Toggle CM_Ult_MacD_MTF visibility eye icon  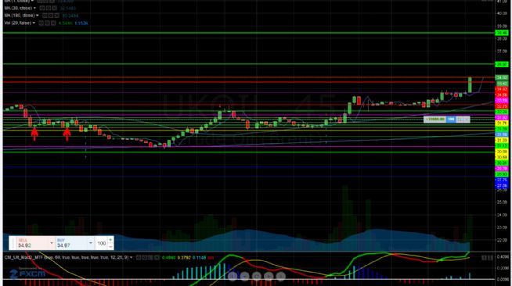pyautogui.click(x=139, y=257)
